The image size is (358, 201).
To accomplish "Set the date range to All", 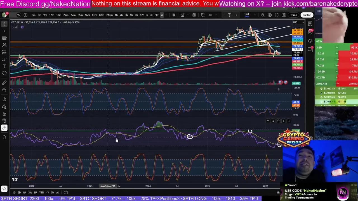I will click(58, 192).
